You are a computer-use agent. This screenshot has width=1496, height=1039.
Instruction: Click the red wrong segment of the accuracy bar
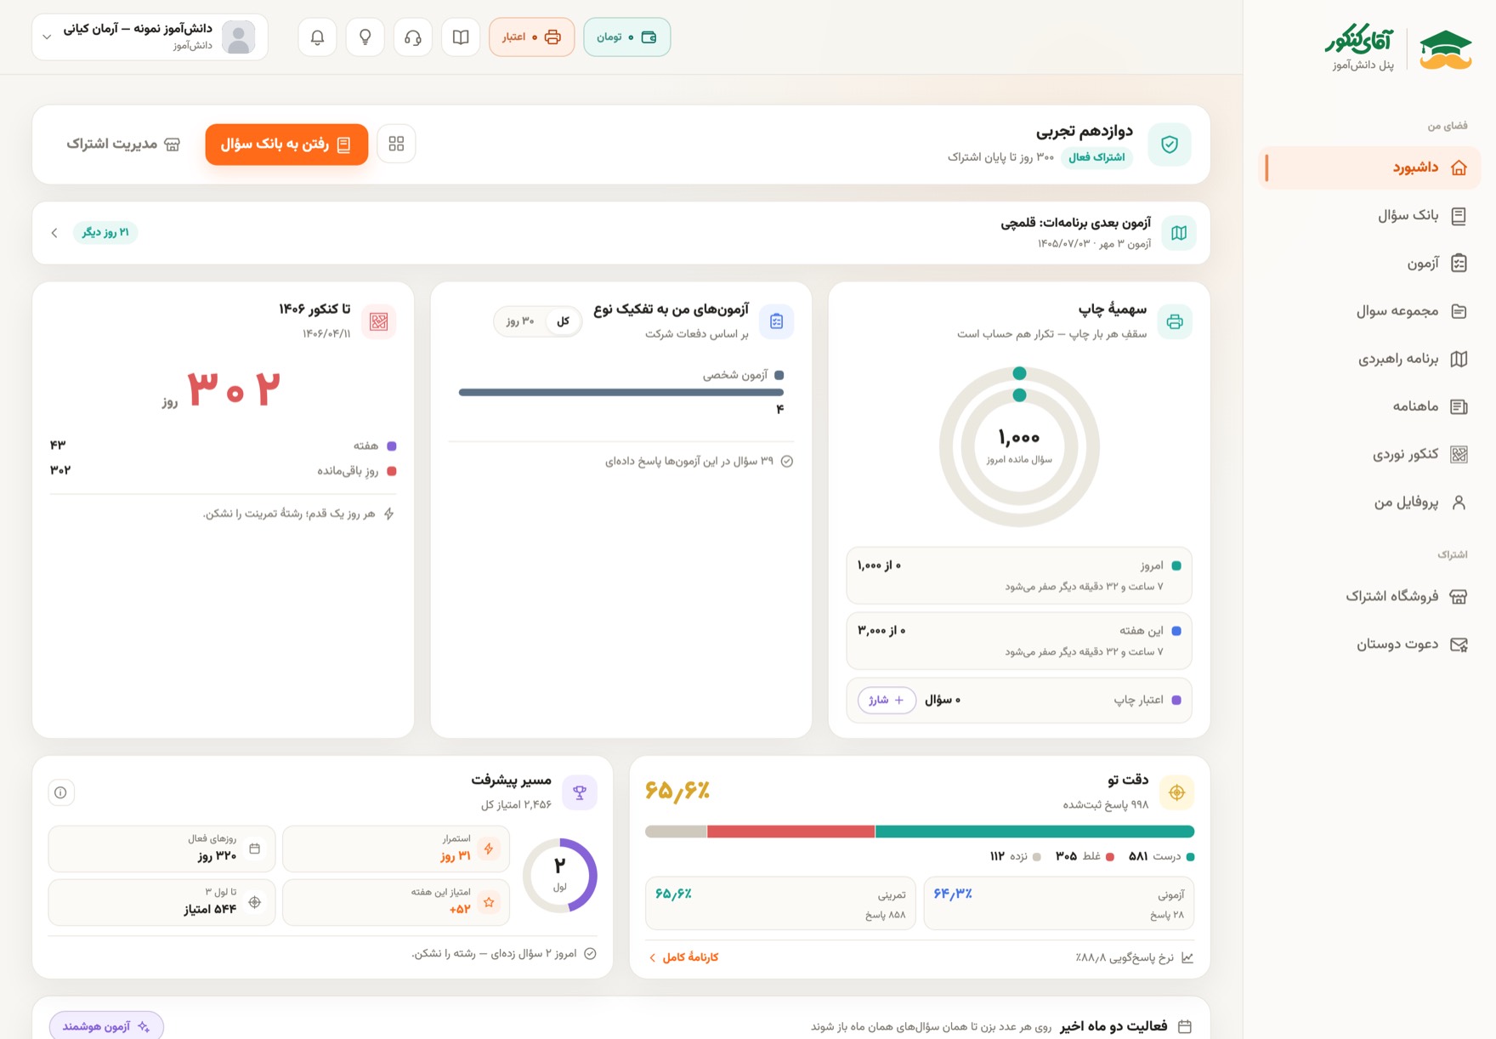[x=791, y=832]
